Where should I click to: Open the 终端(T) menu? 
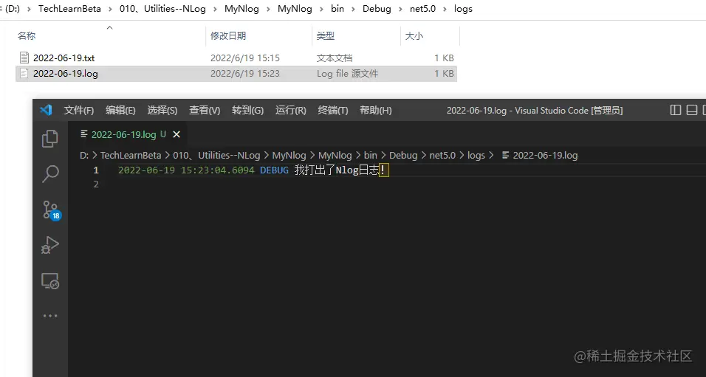[x=333, y=110]
